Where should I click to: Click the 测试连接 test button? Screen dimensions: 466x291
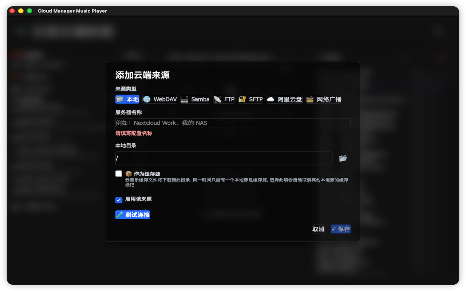click(x=133, y=215)
